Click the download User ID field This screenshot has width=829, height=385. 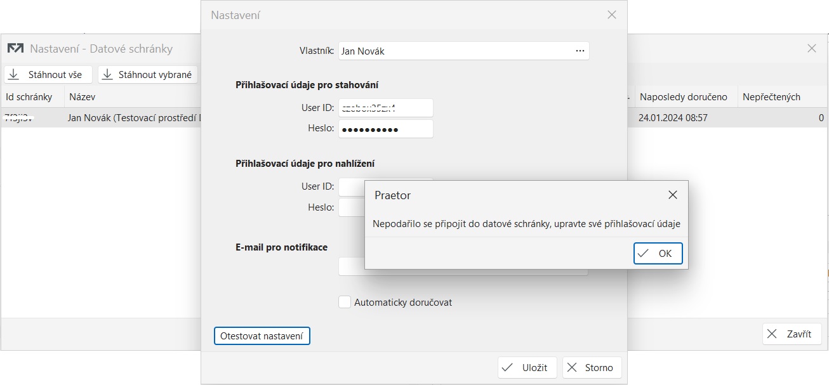coord(385,108)
